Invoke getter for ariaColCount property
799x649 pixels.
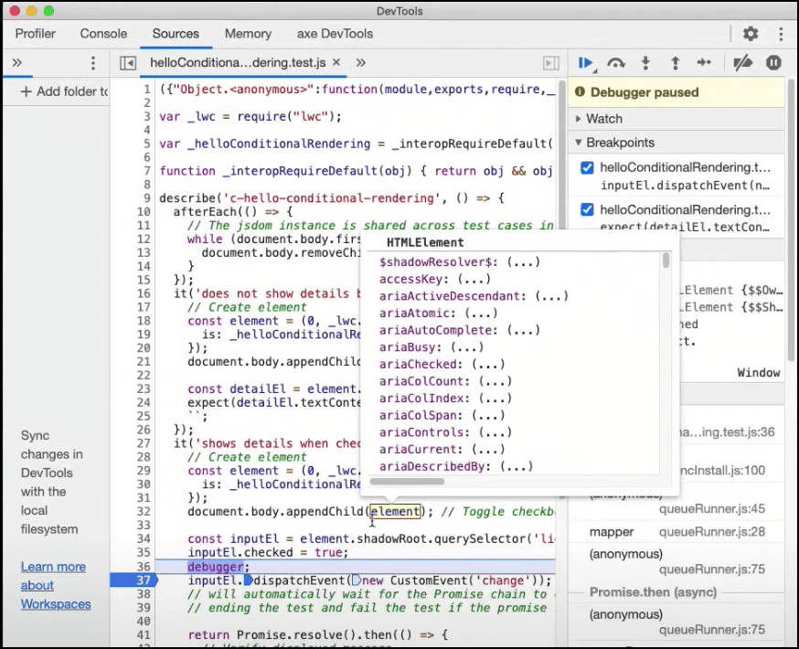(495, 381)
